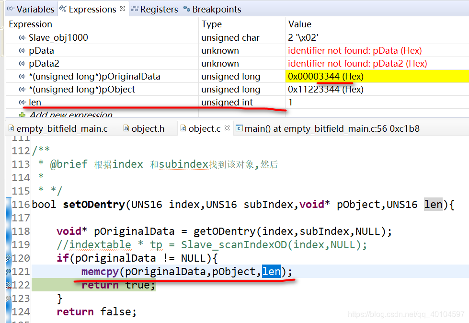The height and width of the screenshot is (323, 469).
Task: Click Add new expression
Action: tap(71, 114)
